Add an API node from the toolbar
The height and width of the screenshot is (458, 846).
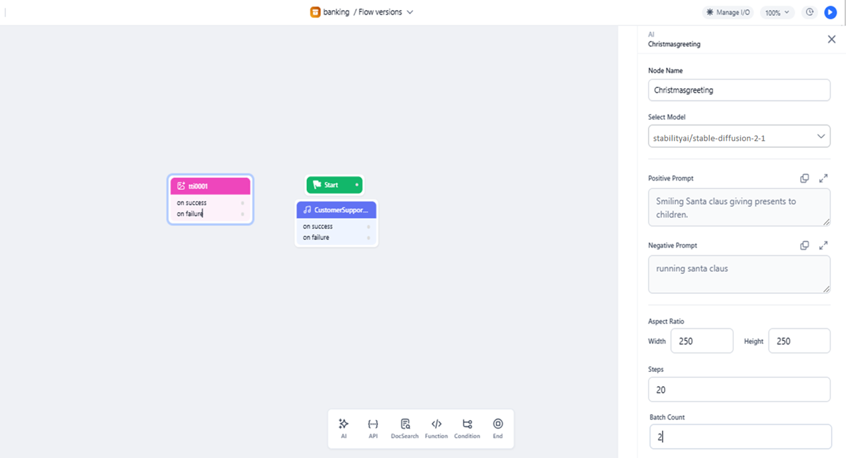373,428
